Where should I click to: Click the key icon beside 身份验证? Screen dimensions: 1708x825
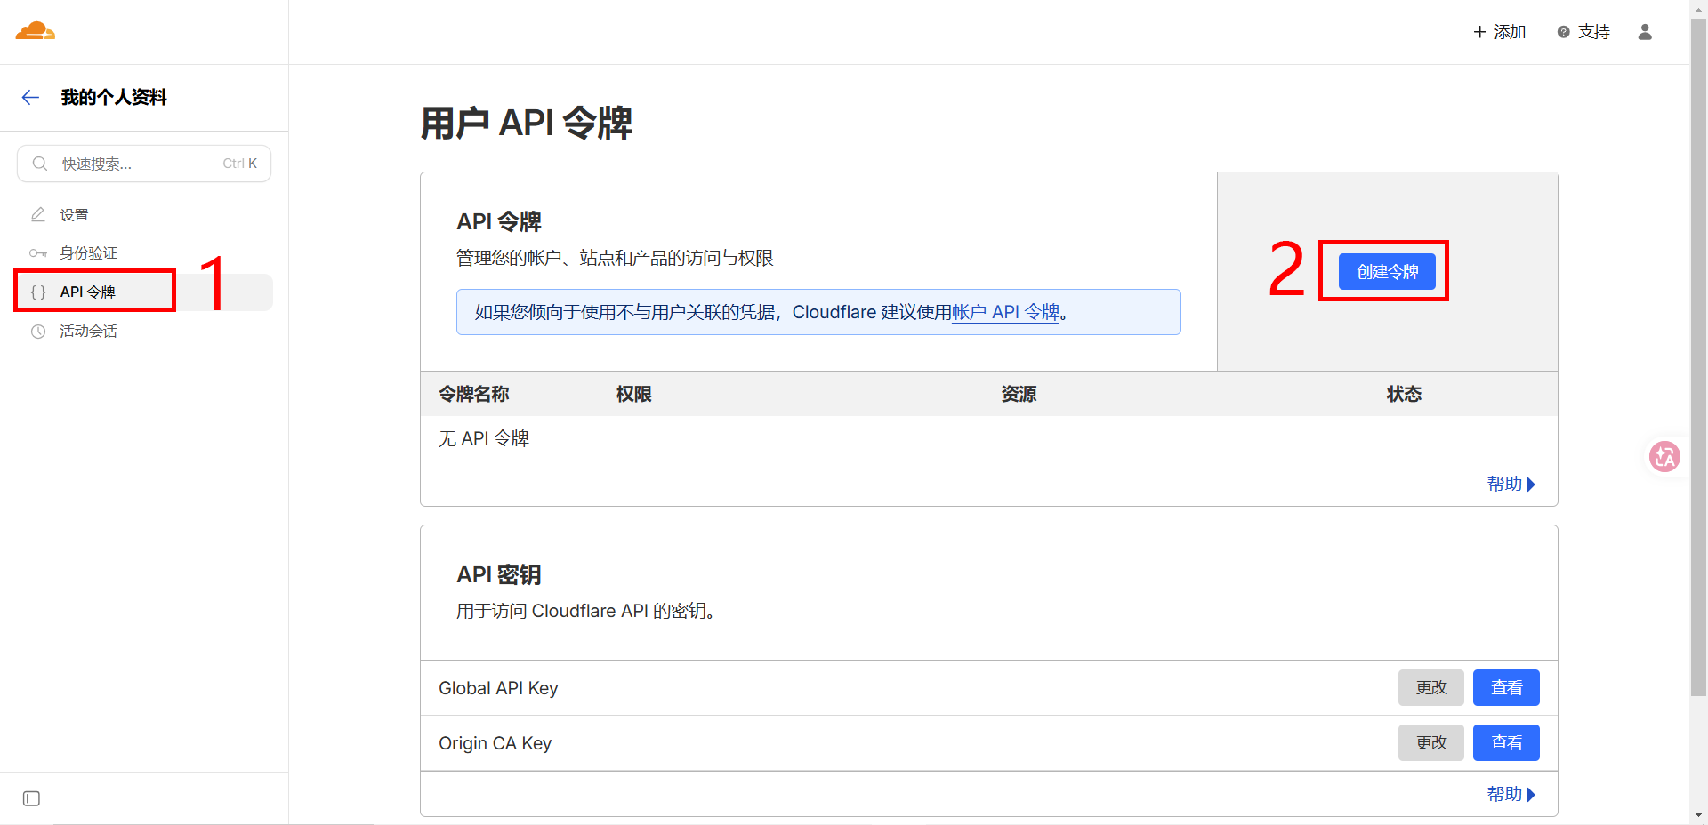38,253
